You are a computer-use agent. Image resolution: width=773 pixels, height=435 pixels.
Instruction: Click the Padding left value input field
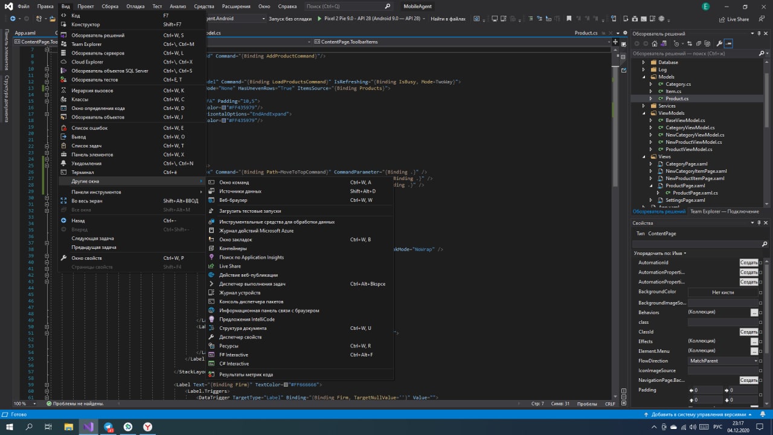pos(708,390)
